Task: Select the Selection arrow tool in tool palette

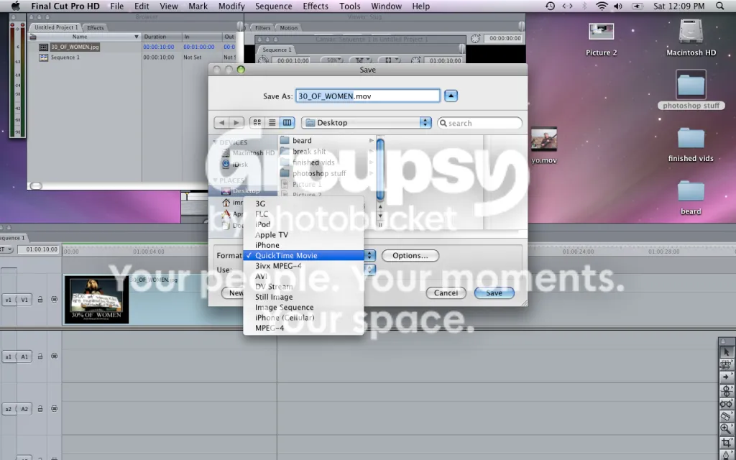Action: pos(726,352)
